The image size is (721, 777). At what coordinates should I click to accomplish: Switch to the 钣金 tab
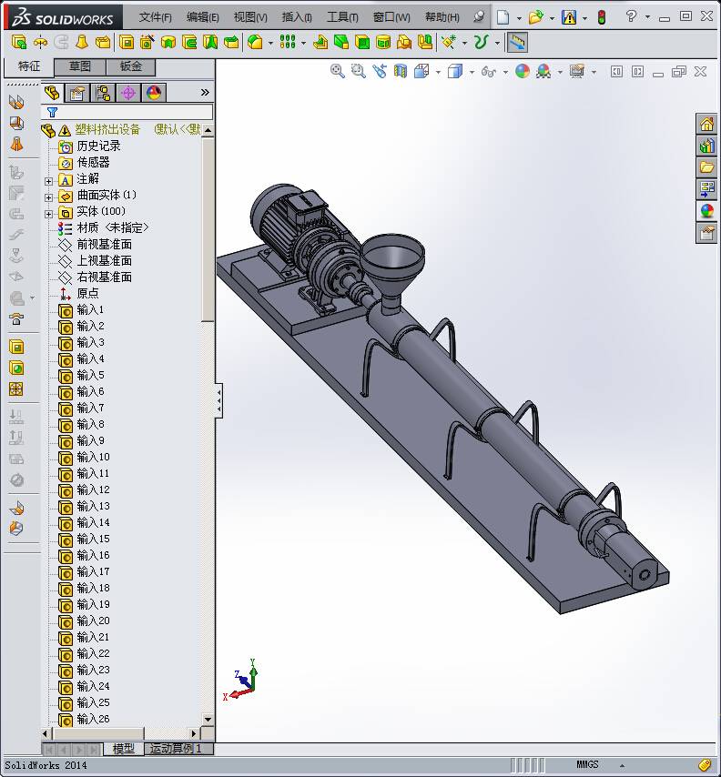tap(131, 66)
